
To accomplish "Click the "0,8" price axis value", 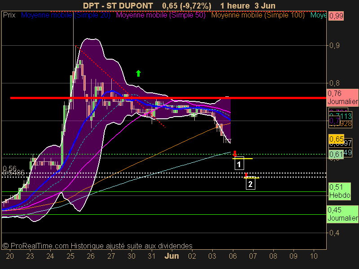I will tap(334, 83).
